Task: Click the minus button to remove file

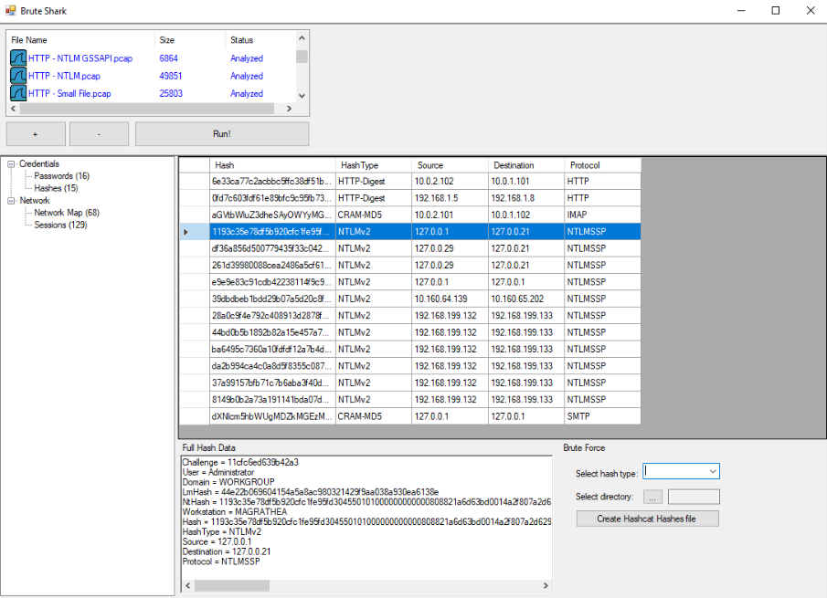Action: click(99, 133)
